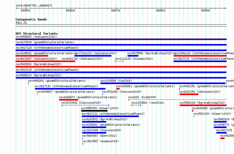This screenshot has width=234, height=154.
Task: Click nsv5493830 (ByrskaBishop2022) label
Action: 39,64
